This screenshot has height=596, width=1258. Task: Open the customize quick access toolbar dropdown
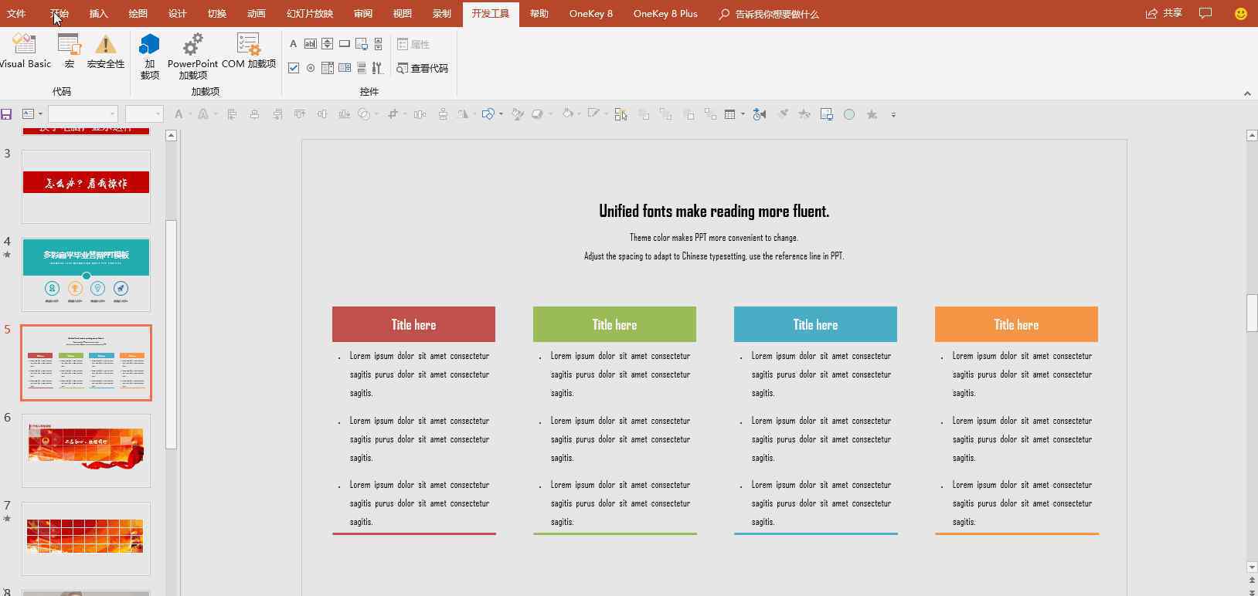click(x=893, y=114)
